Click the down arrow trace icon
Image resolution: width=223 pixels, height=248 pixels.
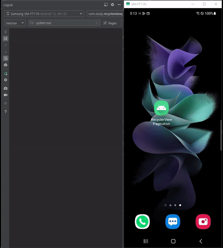[x=6, y=52]
